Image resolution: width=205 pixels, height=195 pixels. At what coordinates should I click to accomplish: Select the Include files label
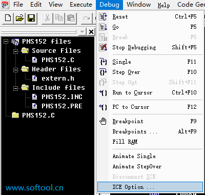pyautogui.click(x=58, y=88)
